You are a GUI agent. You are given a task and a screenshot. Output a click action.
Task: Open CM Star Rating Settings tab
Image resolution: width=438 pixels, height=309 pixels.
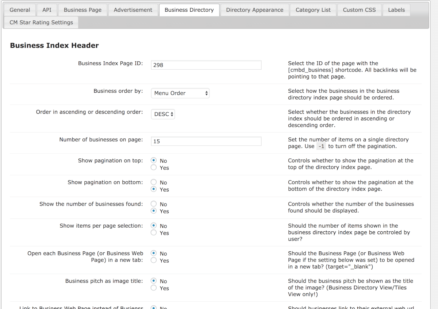(x=41, y=22)
